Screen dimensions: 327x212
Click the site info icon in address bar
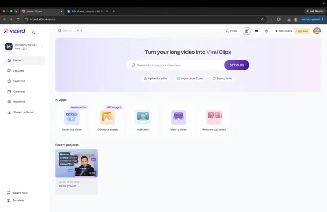[x=26, y=19]
